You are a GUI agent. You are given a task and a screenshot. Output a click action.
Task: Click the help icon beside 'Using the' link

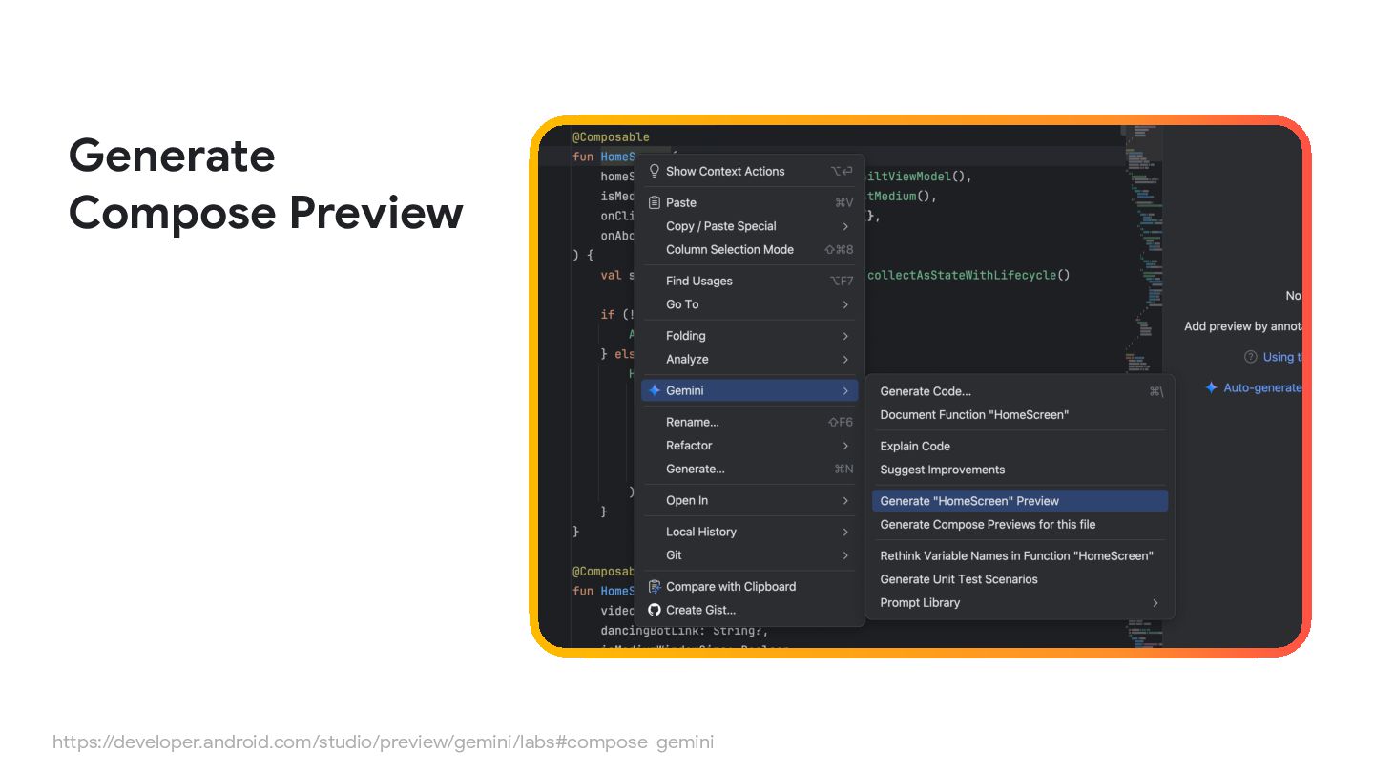(1250, 357)
